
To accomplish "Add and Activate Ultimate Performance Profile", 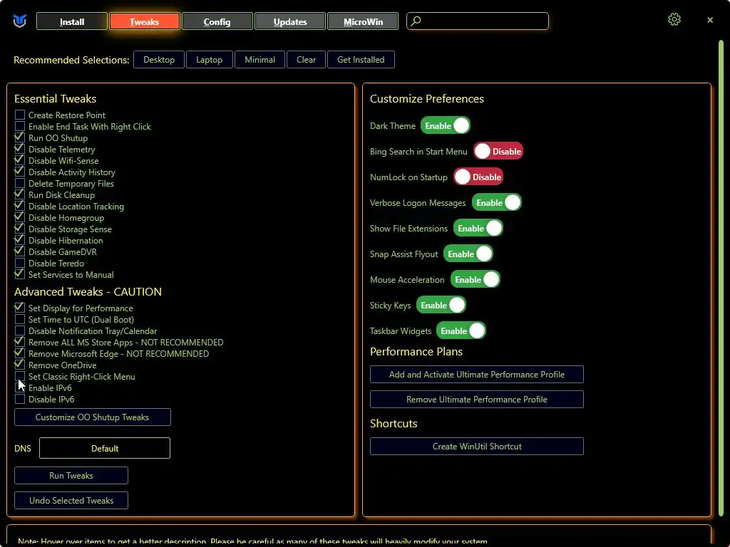I will [477, 375].
